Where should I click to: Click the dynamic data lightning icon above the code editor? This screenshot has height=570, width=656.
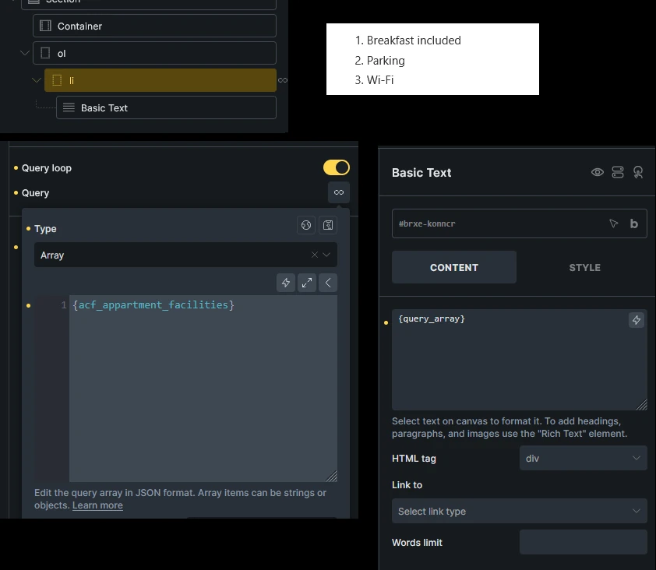pyautogui.click(x=286, y=283)
